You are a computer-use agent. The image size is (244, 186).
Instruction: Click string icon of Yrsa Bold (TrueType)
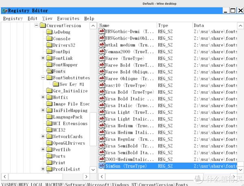click(x=102, y=92)
